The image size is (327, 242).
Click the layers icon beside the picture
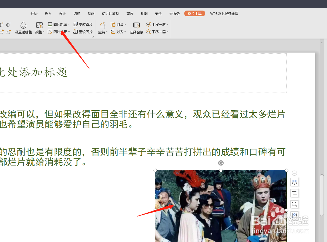tap(294, 182)
